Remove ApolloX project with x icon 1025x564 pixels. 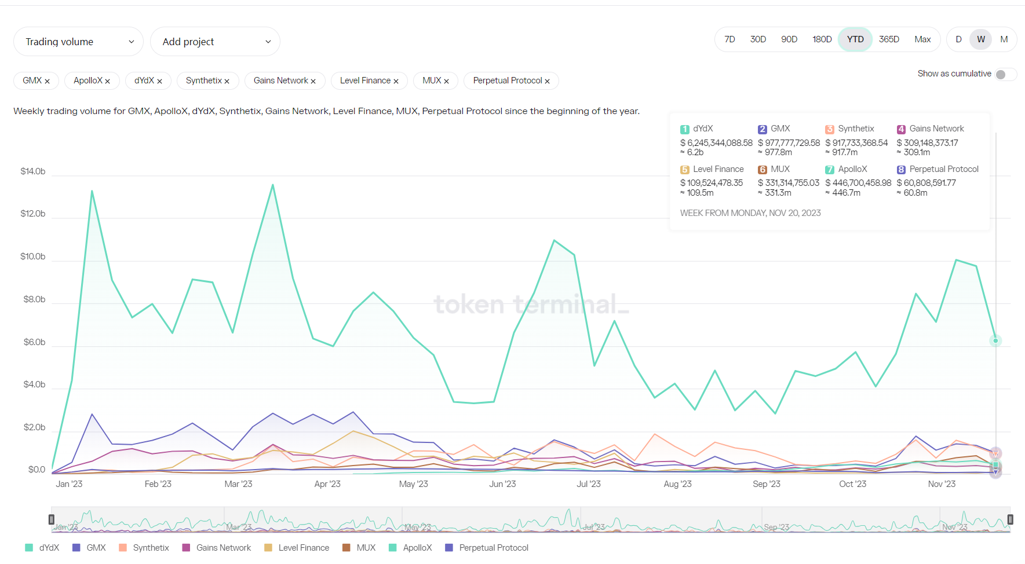(107, 82)
